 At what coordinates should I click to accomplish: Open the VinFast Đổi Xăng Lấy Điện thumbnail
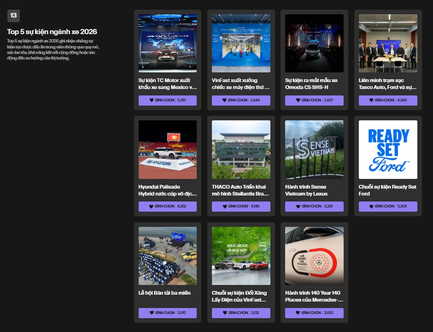[241, 256]
